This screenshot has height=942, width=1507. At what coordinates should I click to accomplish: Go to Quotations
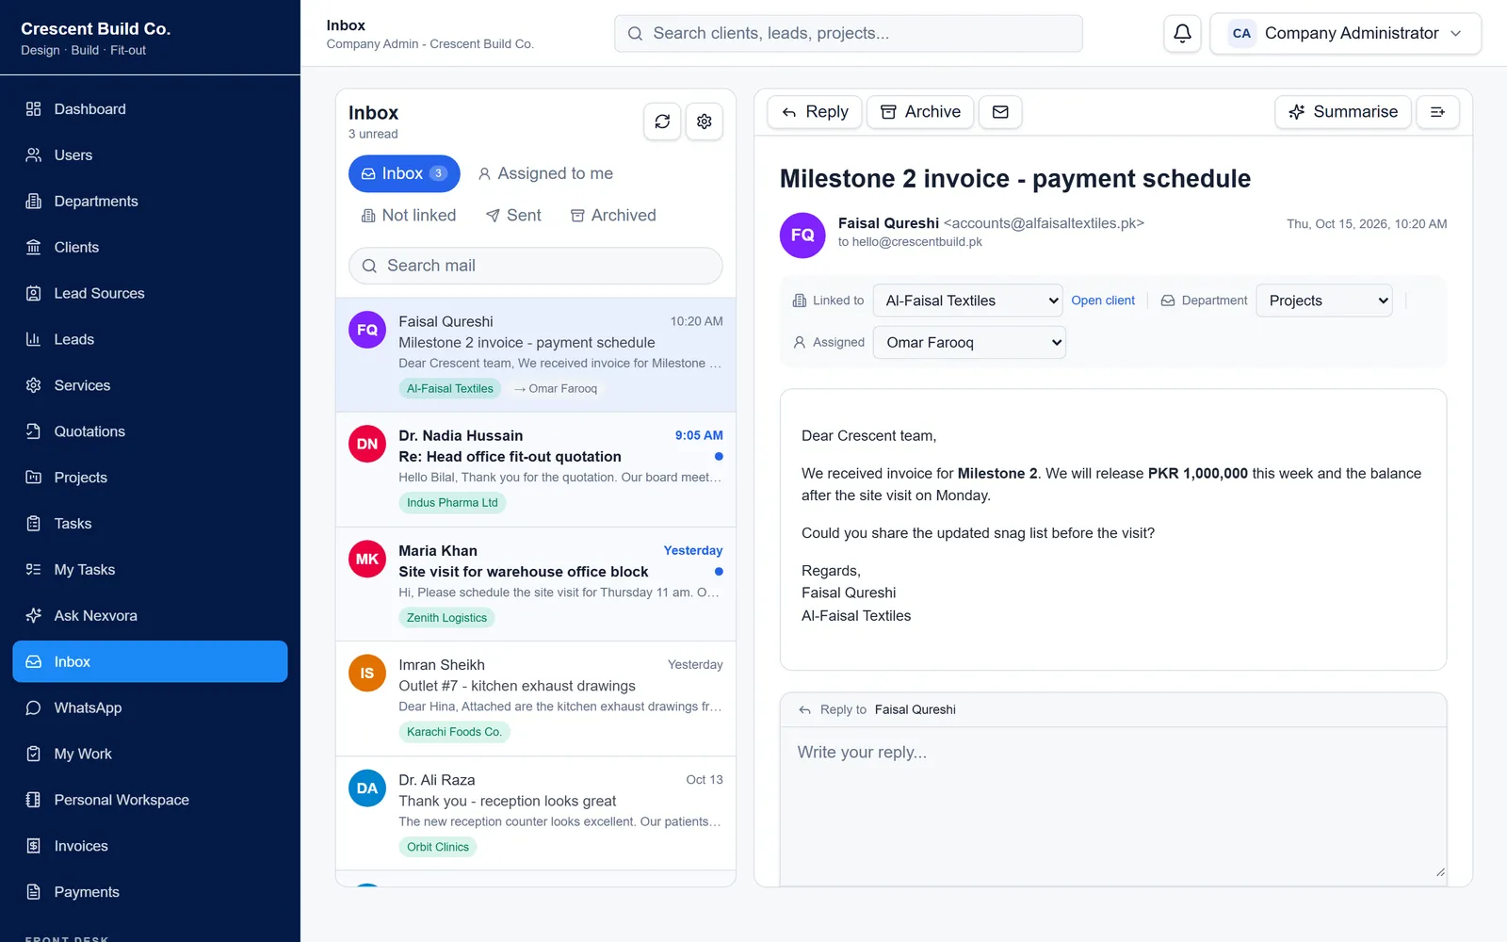151,431
